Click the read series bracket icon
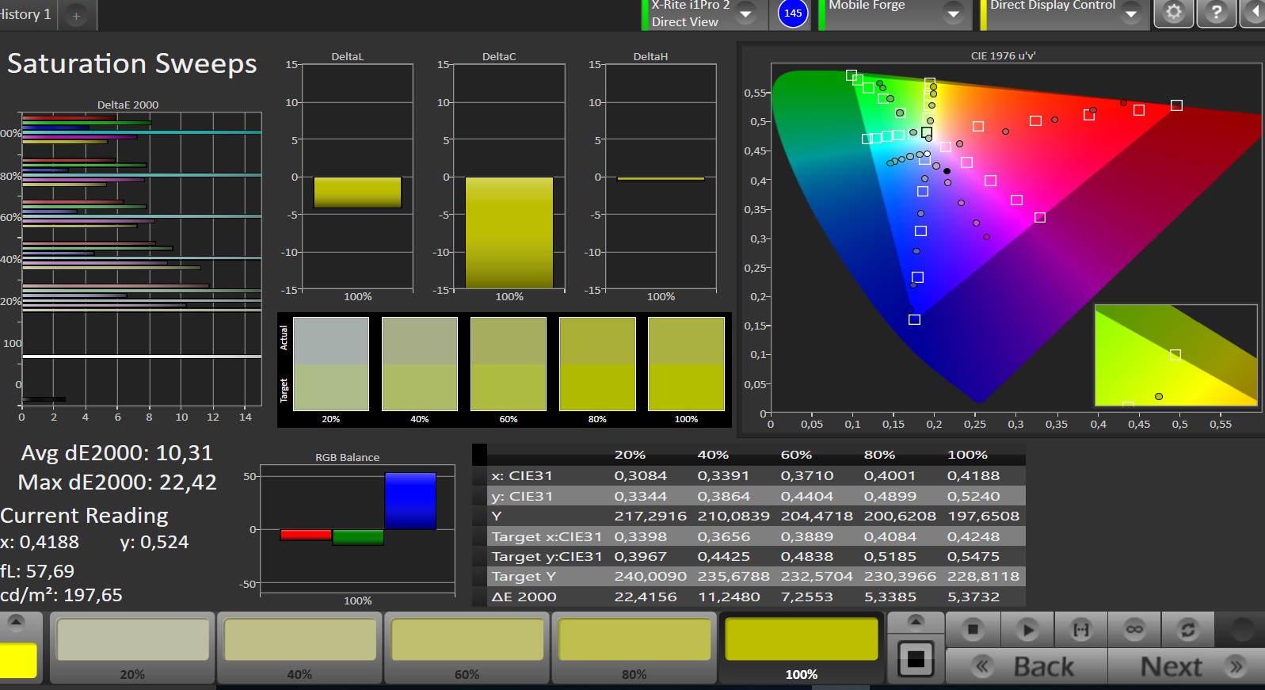The image size is (1265, 690). [1080, 630]
